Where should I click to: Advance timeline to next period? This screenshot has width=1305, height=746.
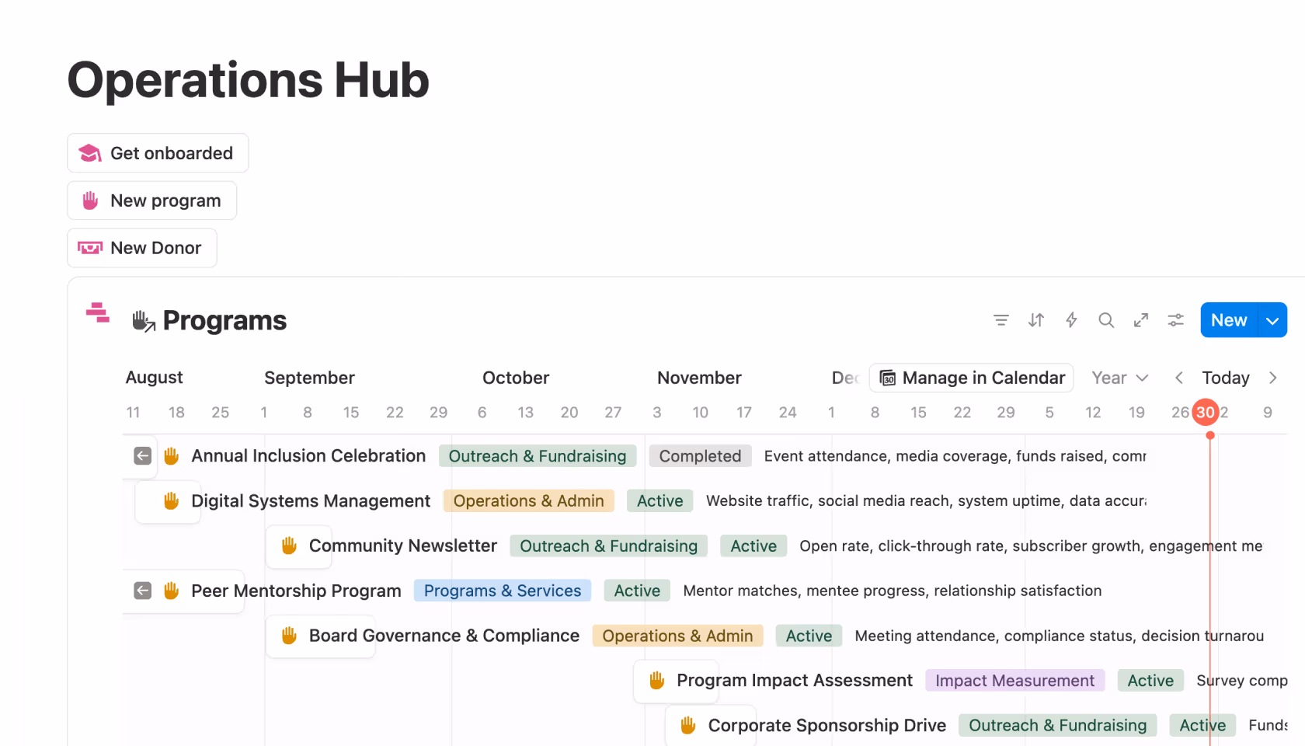tap(1272, 378)
